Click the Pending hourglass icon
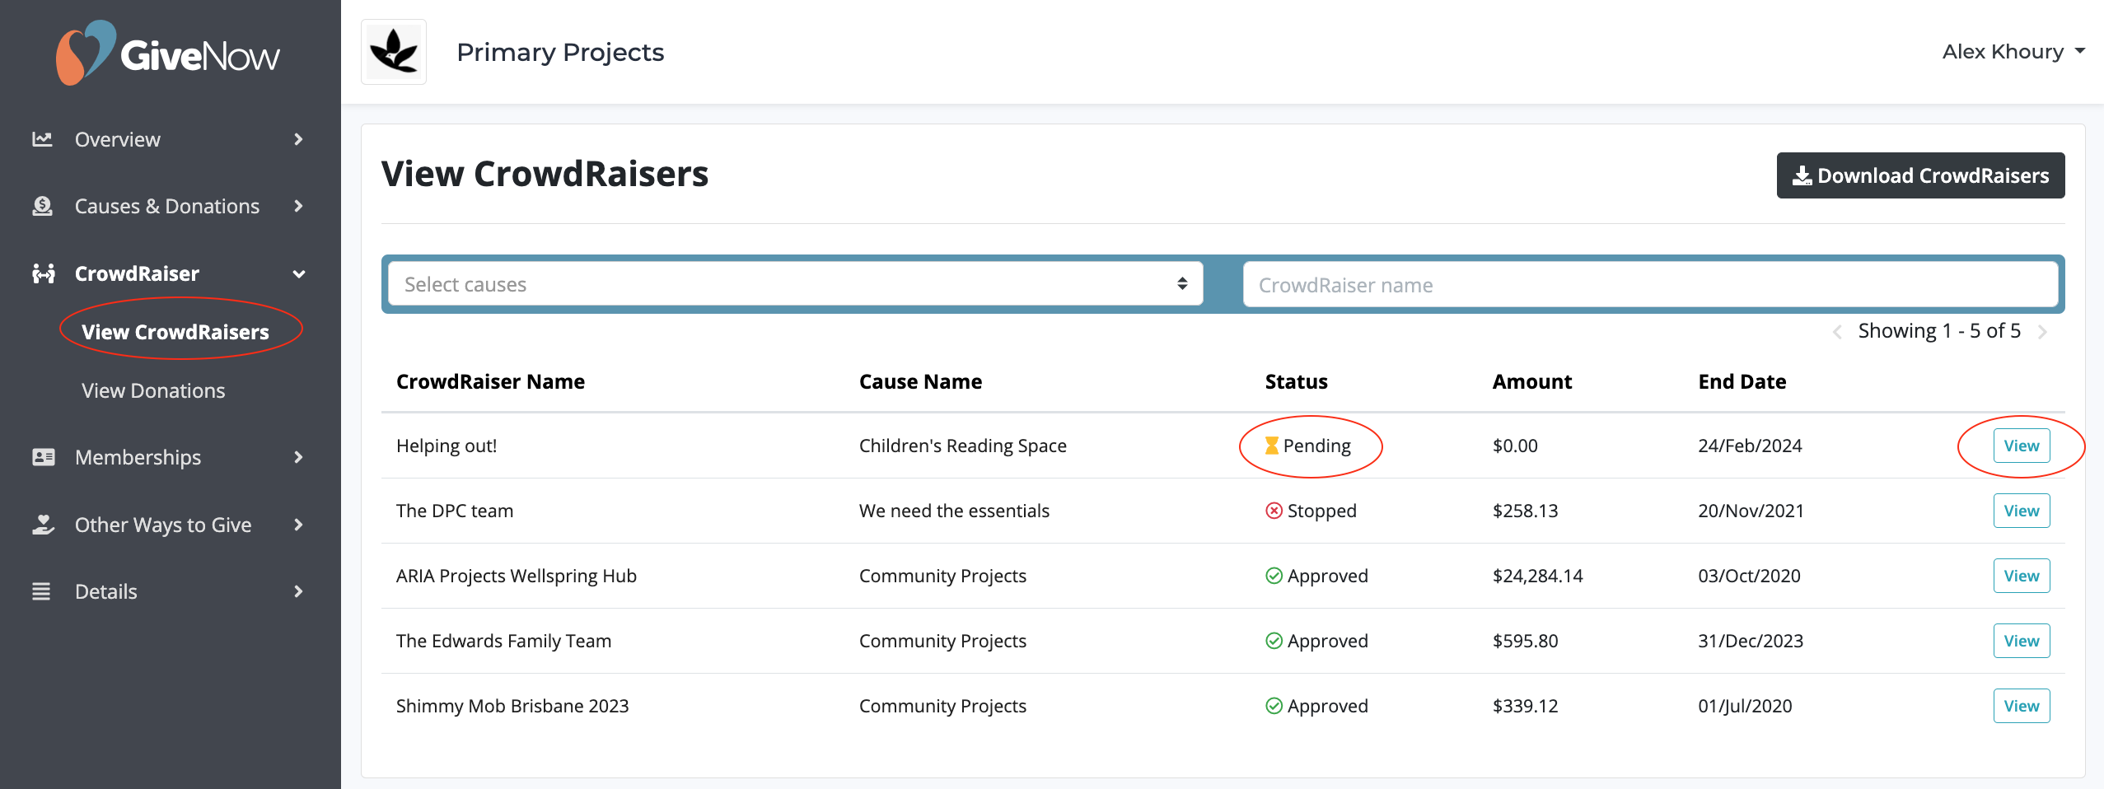 (1272, 446)
